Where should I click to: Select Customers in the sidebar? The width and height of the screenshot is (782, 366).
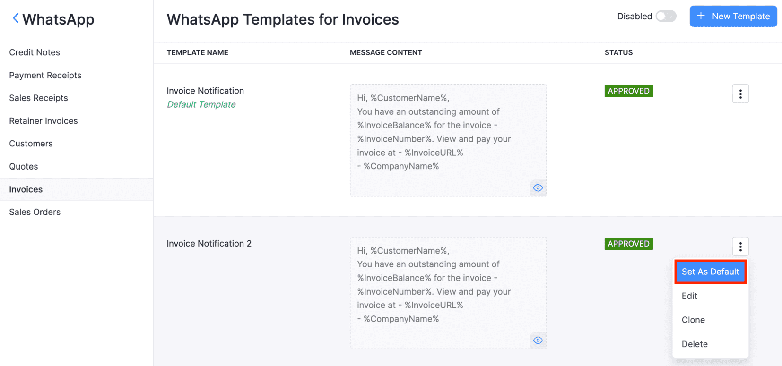[31, 144]
